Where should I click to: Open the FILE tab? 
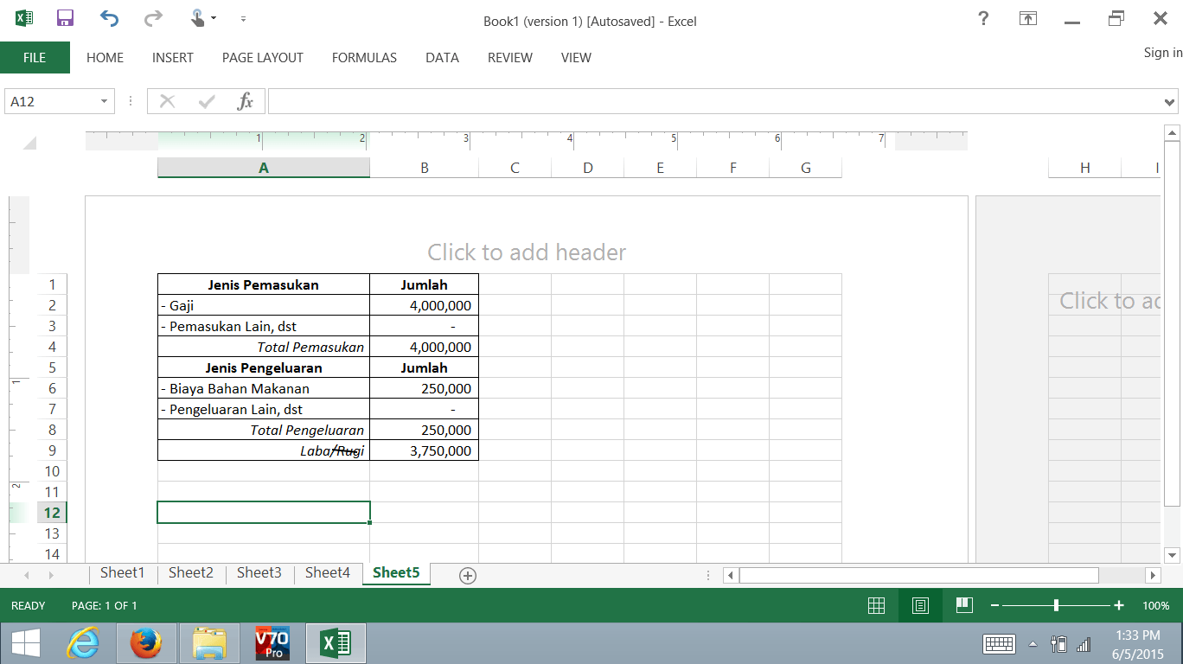click(35, 58)
